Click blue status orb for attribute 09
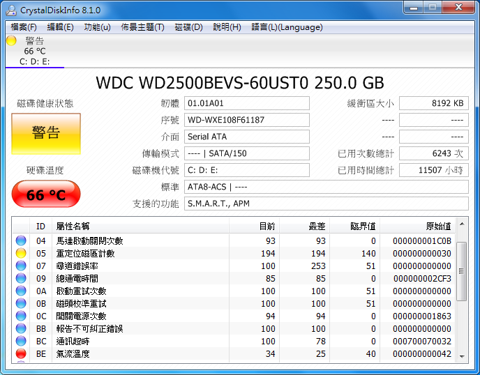Image resolution: width=480 pixels, height=375 pixels. point(21,278)
